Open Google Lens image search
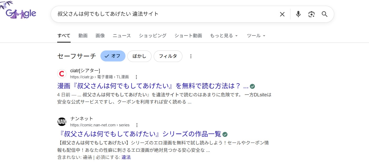This screenshot has width=369, height=166. [312, 14]
